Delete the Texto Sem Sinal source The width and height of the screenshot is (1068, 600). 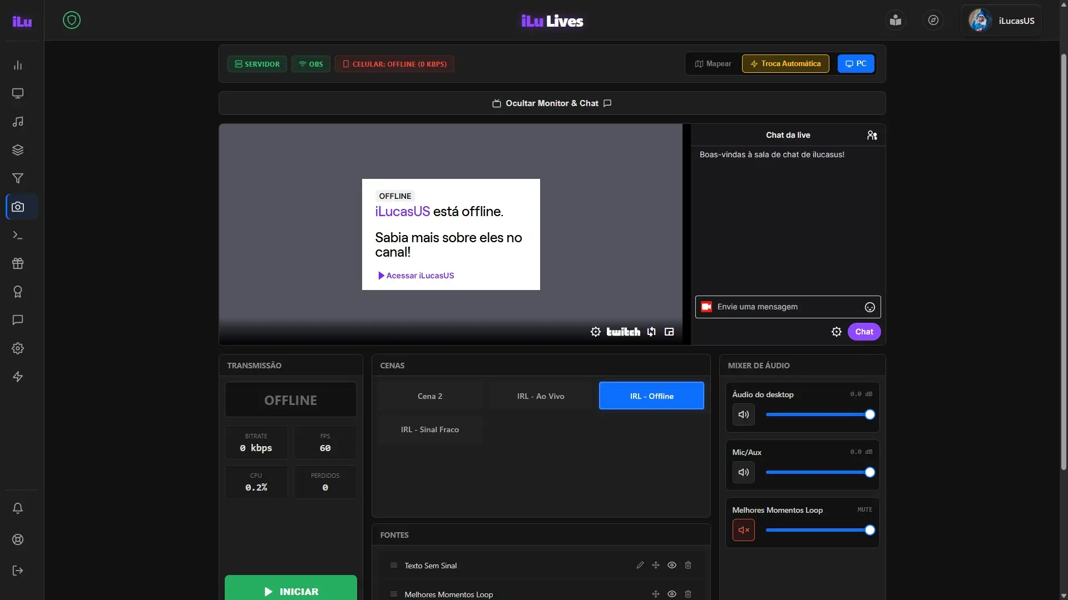point(688,565)
